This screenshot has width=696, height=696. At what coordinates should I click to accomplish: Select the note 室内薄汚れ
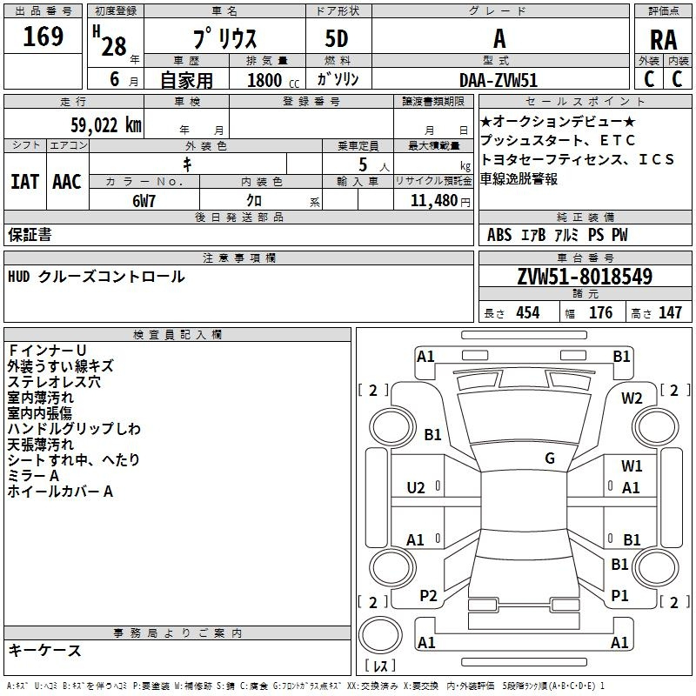40,398
